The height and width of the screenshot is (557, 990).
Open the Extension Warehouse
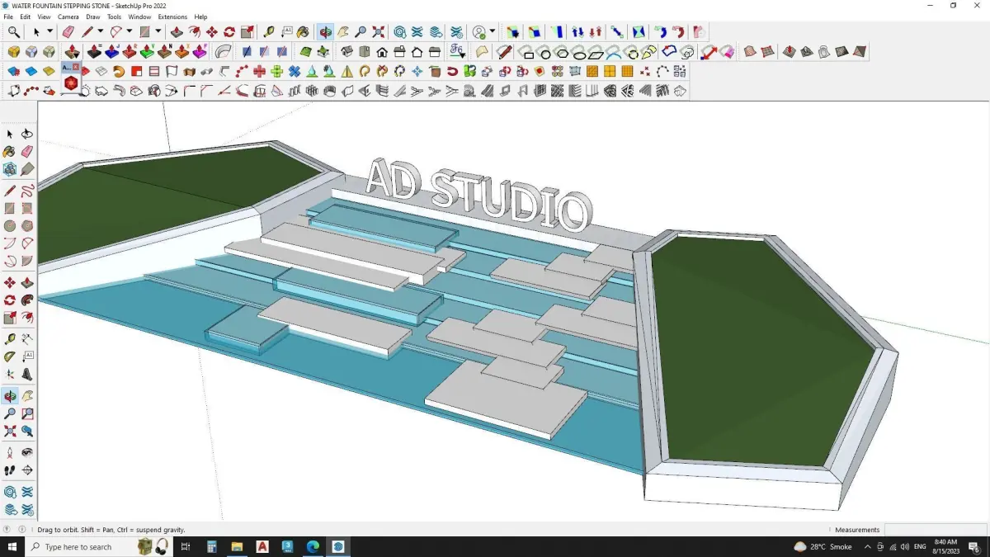point(417,32)
